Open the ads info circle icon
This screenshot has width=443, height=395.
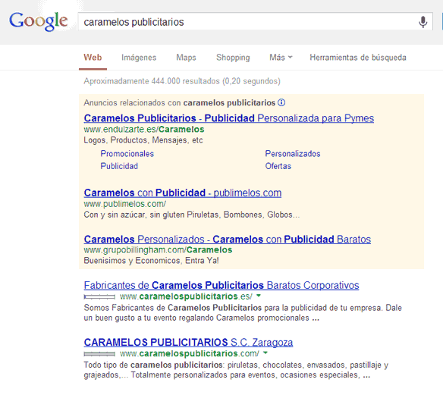281,102
